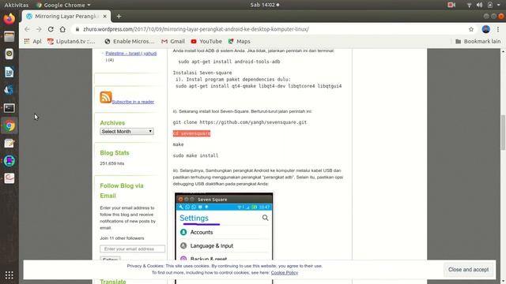This screenshot has height=284, width=506.
Task: Click the Follow Blog via Email heading
Action: coord(122,191)
